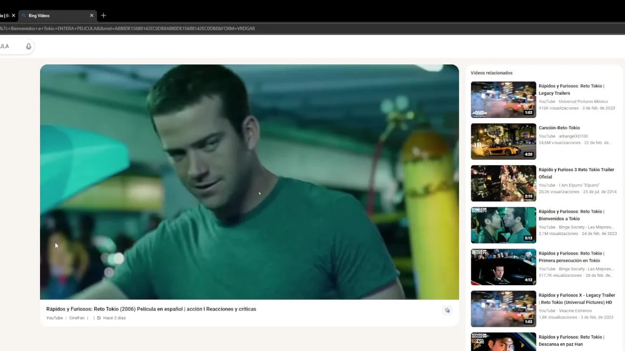625x351 pixels.
Task: Click the 1,8K visualizaciones view count
Action: point(558,318)
